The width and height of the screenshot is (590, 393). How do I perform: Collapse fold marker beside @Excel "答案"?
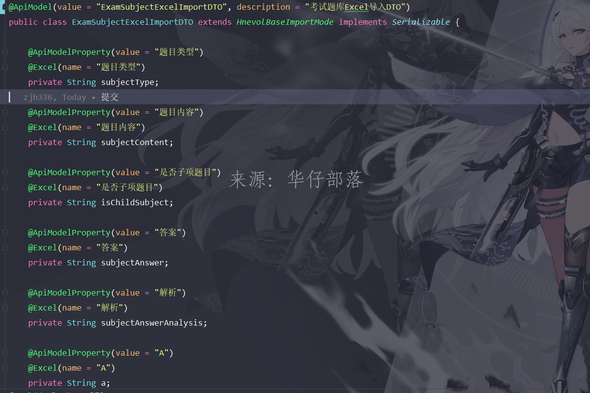[5, 248]
